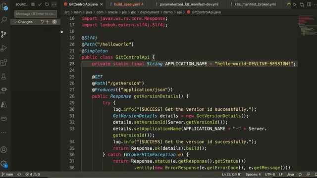Change encoding via 'UTF-8'
This screenshot has height=178, width=317.
[x=269, y=175]
